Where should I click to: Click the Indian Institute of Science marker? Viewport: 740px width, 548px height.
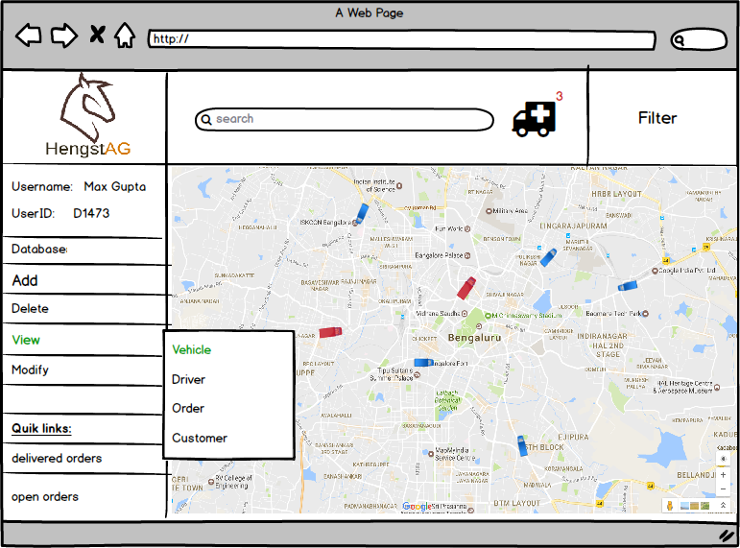coord(399,185)
